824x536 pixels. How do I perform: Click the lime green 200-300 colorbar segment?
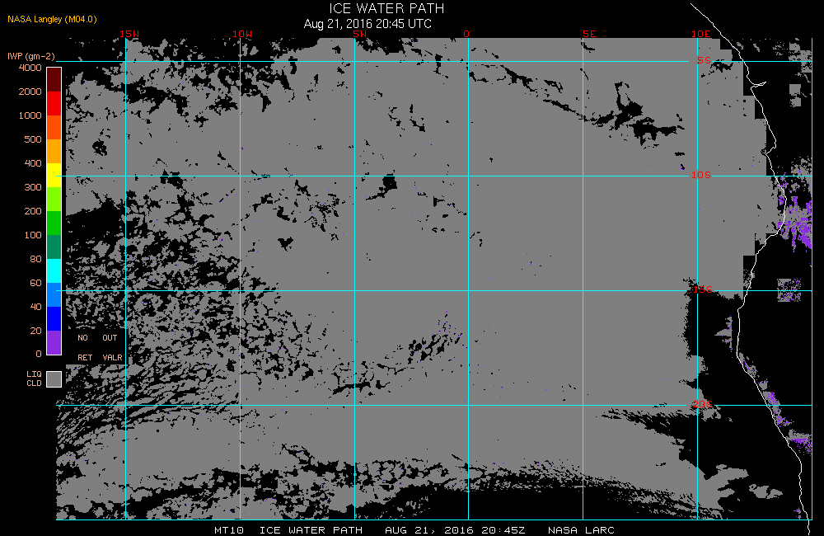pyautogui.click(x=54, y=199)
